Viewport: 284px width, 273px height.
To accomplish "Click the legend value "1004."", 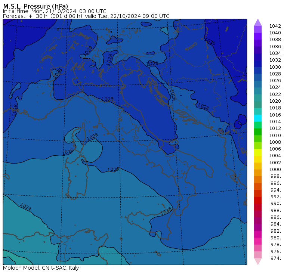I will coord(276,155).
